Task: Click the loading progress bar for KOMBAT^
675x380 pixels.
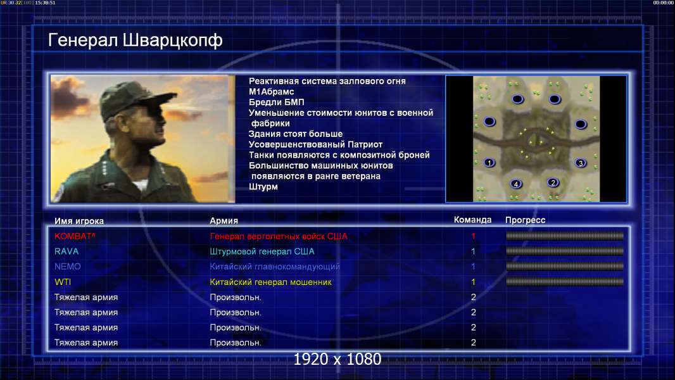Action: click(565, 236)
